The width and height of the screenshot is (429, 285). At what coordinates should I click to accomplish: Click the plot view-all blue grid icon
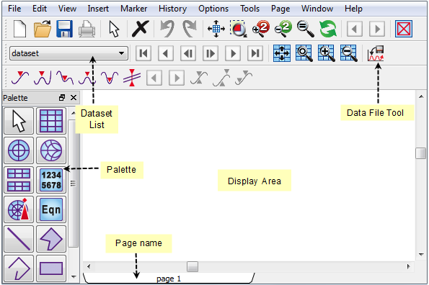282,53
